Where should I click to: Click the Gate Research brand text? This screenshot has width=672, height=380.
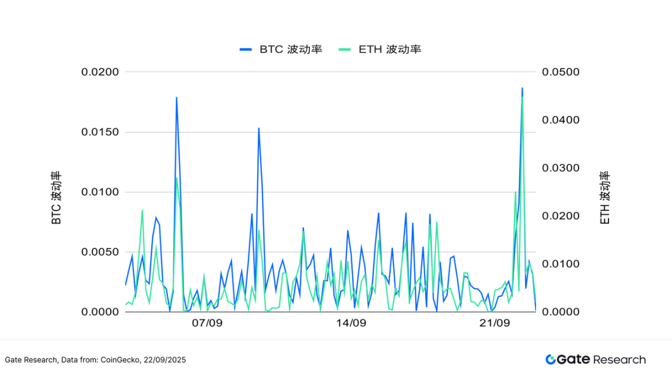pyautogui.click(x=601, y=360)
